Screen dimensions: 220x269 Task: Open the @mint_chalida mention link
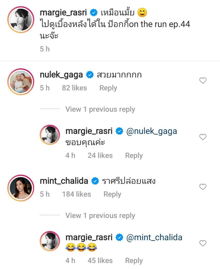click(154, 237)
